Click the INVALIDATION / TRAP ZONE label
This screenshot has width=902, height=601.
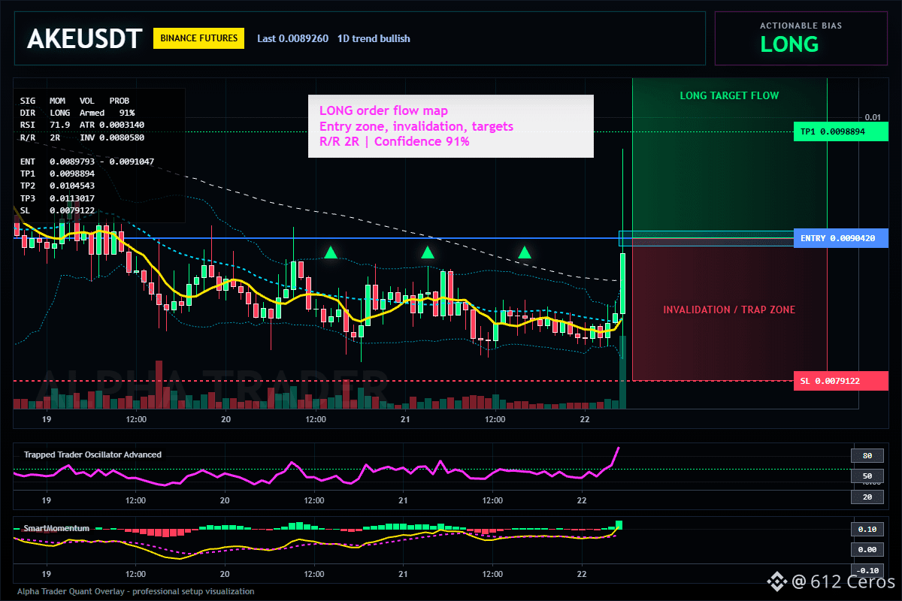(x=729, y=310)
